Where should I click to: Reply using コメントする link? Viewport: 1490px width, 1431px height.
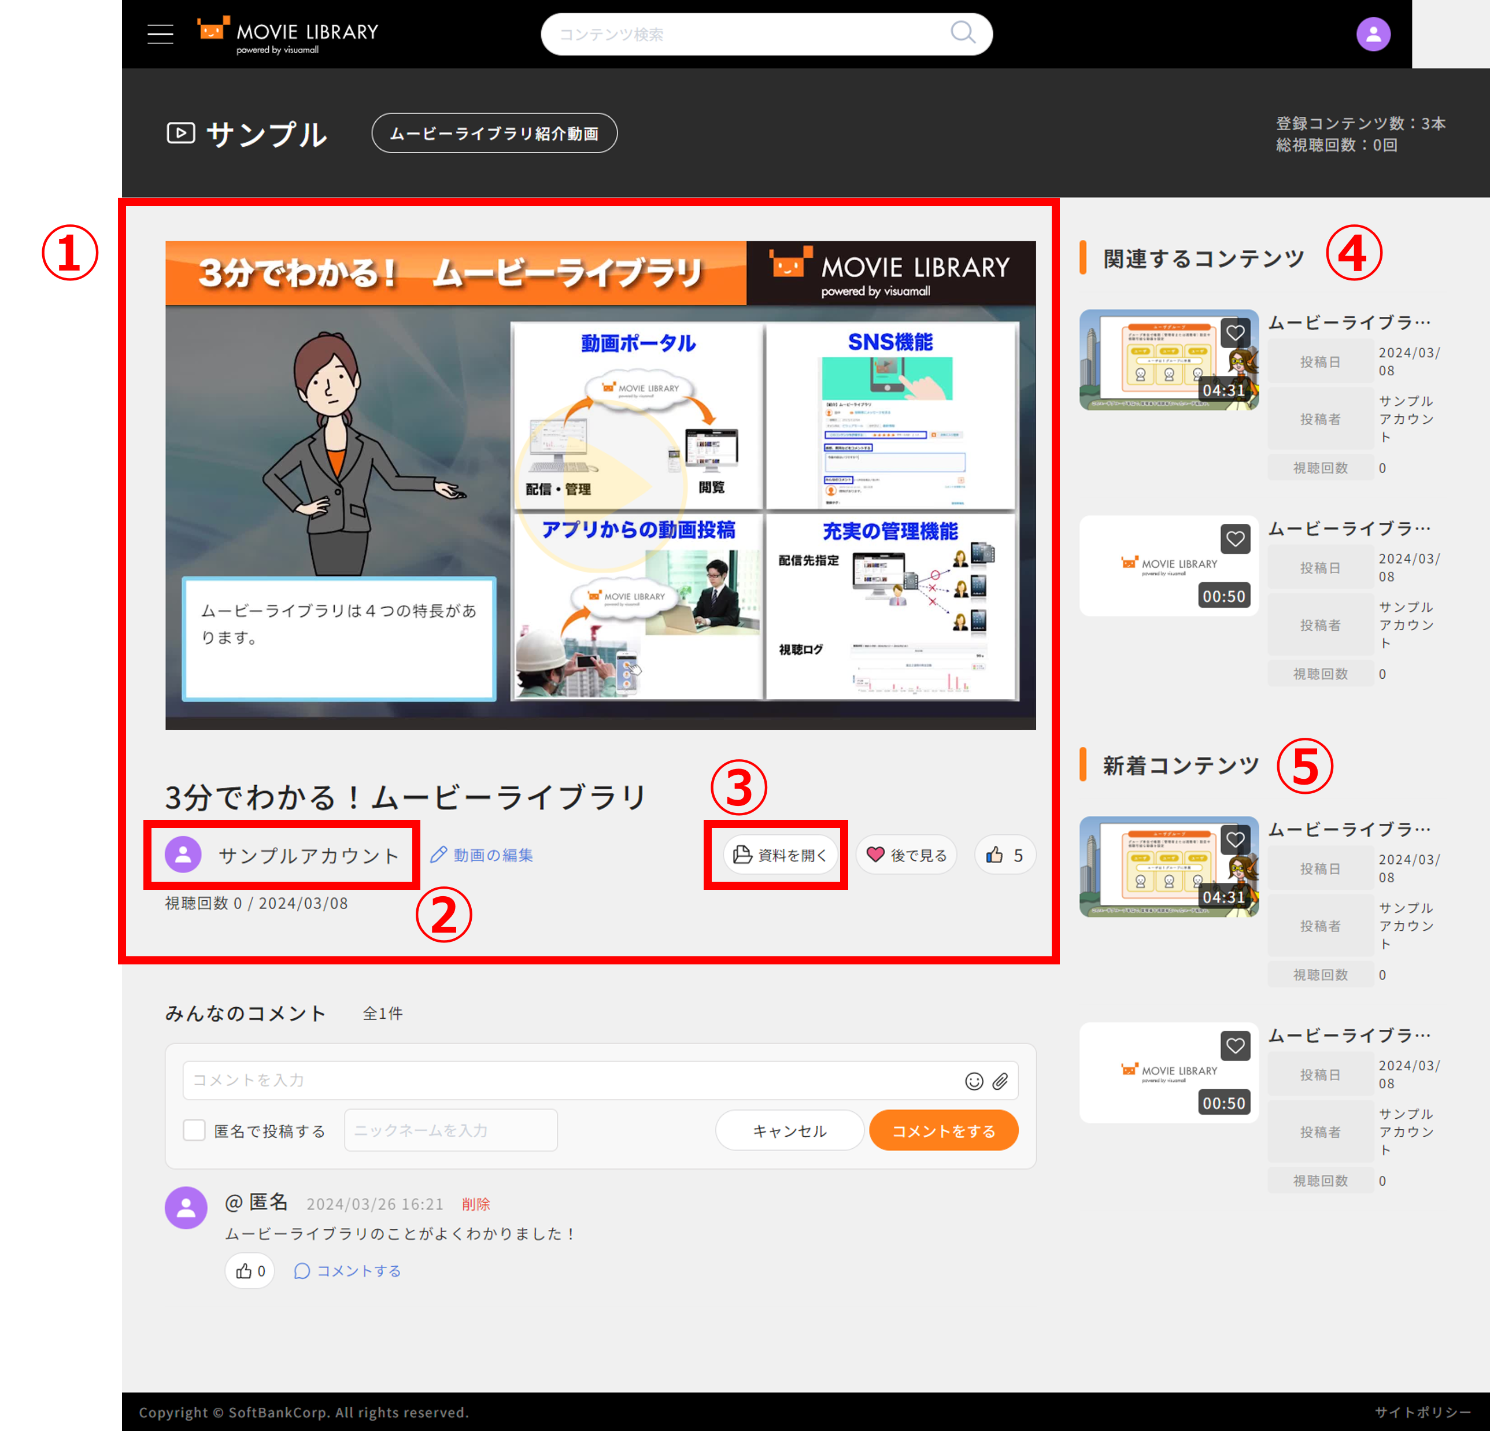pyautogui.click(x=347, y=1271)
